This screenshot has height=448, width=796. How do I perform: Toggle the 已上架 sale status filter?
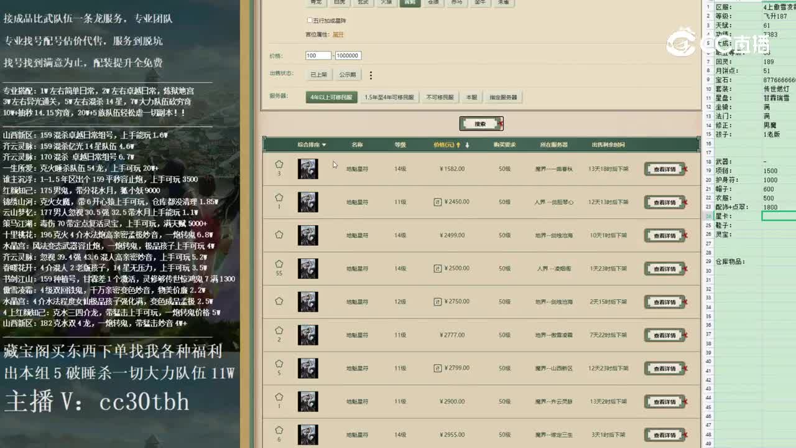318,75
